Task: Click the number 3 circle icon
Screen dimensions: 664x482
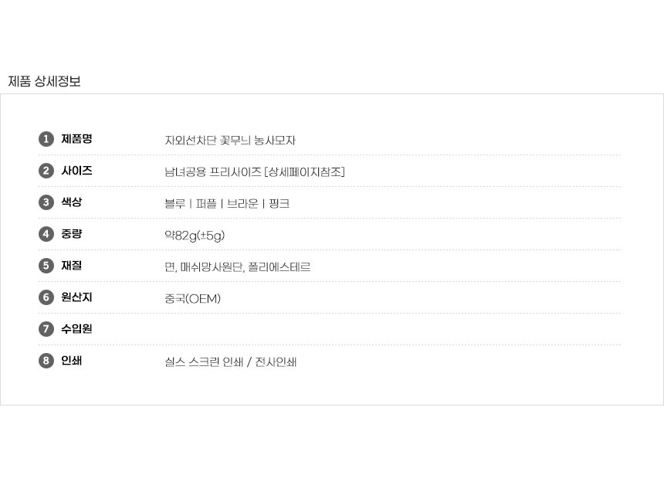Action: coord(46,202)
